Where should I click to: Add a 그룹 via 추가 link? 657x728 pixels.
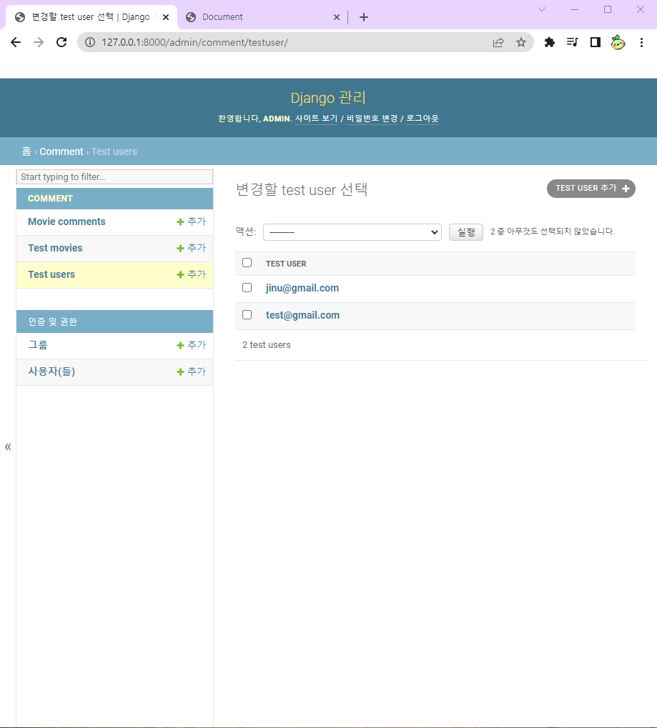tap(191, 345)
